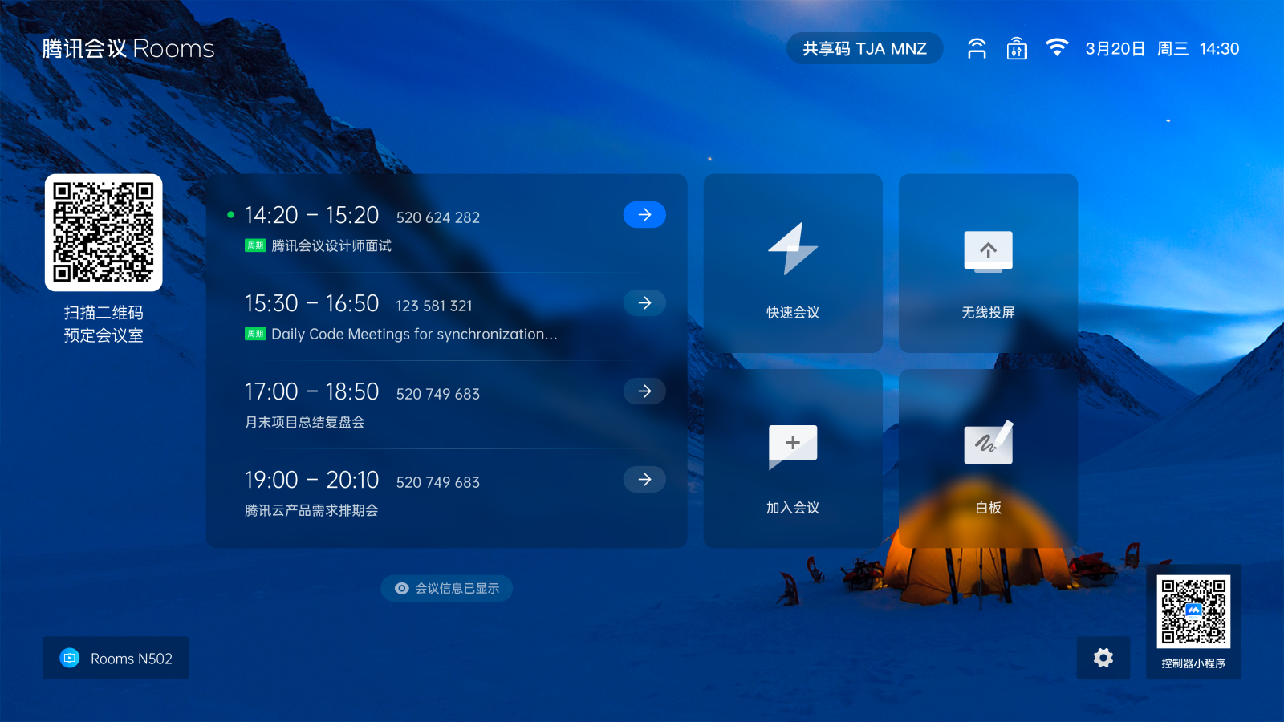Viewport: 1284px width, 722px height.
Task: Click the 扫描二维码 预定会议室 caption
Action: click(x=104, y=324)
